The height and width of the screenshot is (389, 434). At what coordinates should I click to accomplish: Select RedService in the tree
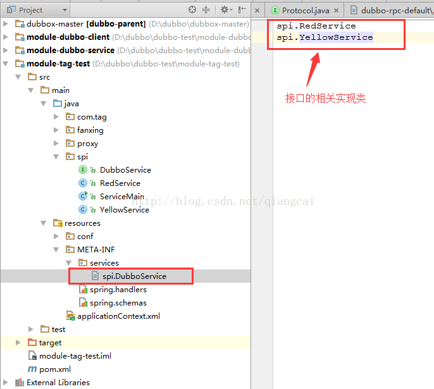tap(120, 183)
